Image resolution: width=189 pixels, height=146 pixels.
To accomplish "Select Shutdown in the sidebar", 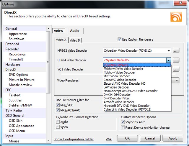I will point(25,39).
